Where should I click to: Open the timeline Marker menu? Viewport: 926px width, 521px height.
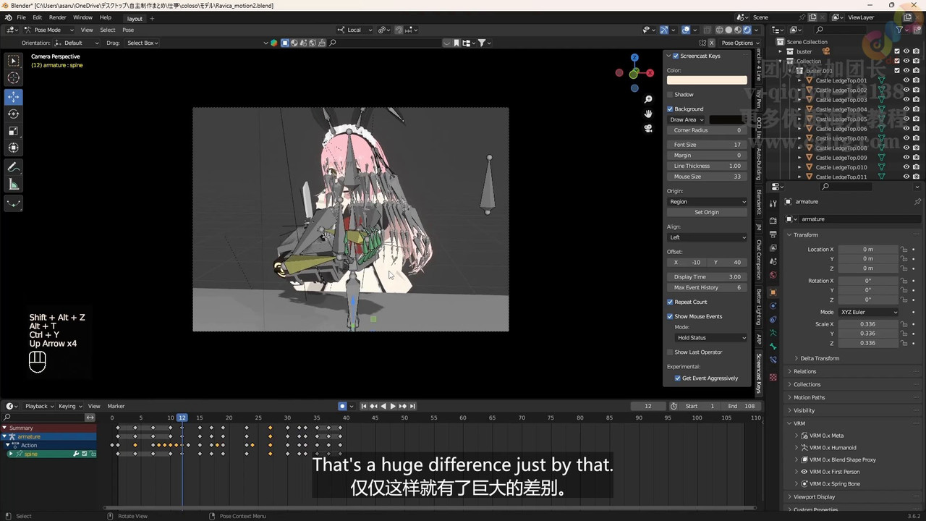point(116,406)
